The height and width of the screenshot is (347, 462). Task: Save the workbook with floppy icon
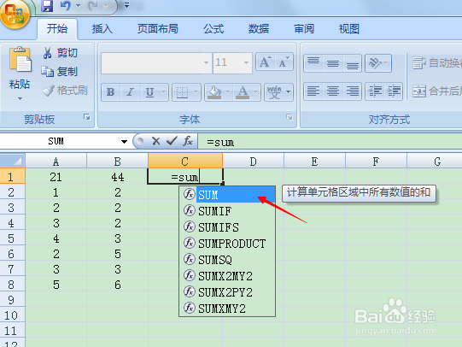point(47,5)
